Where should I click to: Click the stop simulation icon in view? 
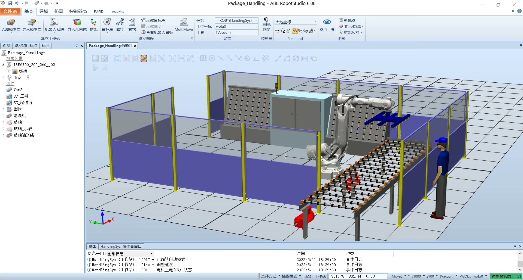click(x=104, y=67)
